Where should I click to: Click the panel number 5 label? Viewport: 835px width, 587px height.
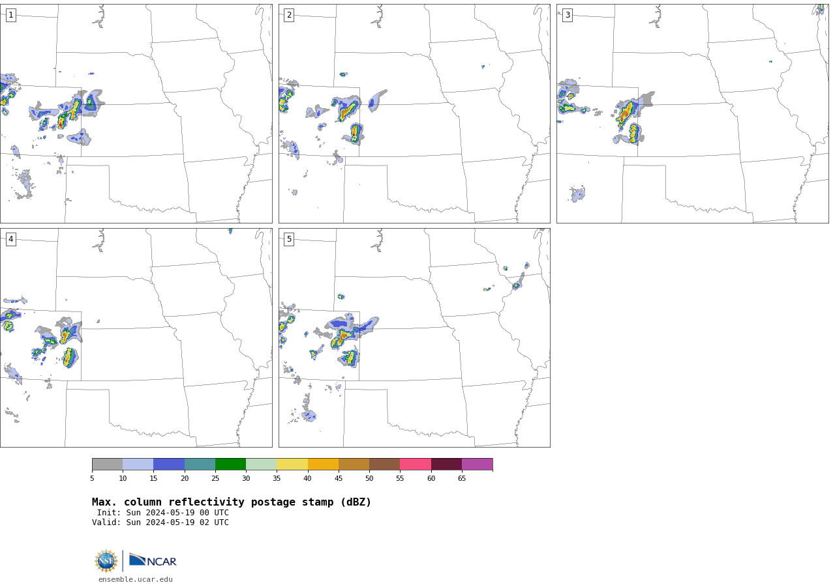coord(289,239)
